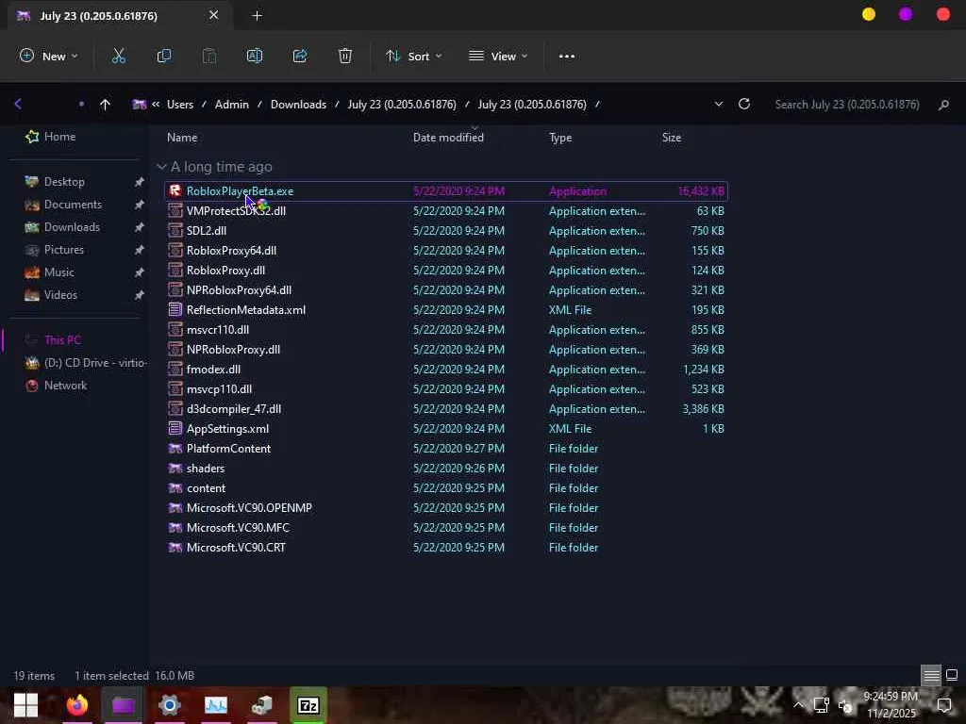Viewport: 966px width, 724px height.
Task: Switch to large thumbnails layout icon
Action: pos(952,675)
